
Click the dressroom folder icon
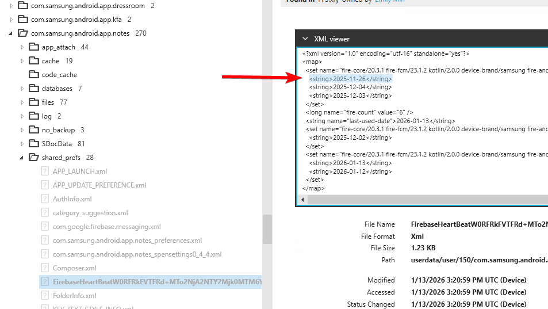[23, 5]
